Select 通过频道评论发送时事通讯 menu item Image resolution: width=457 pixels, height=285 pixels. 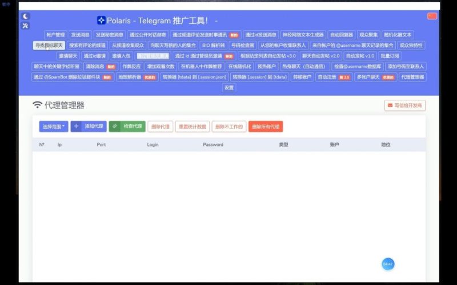pyautogui.click(x=206, y=35)
